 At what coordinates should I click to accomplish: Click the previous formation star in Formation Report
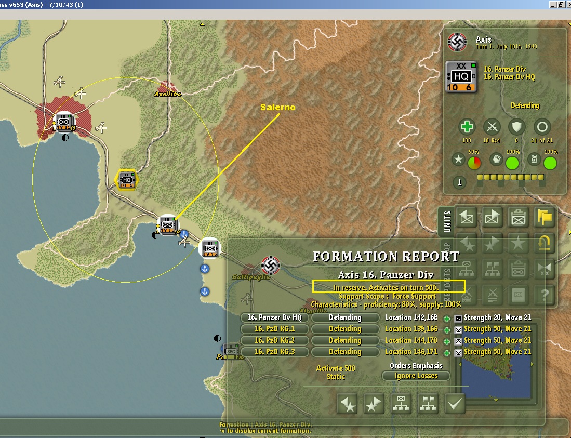click(347, 404)
